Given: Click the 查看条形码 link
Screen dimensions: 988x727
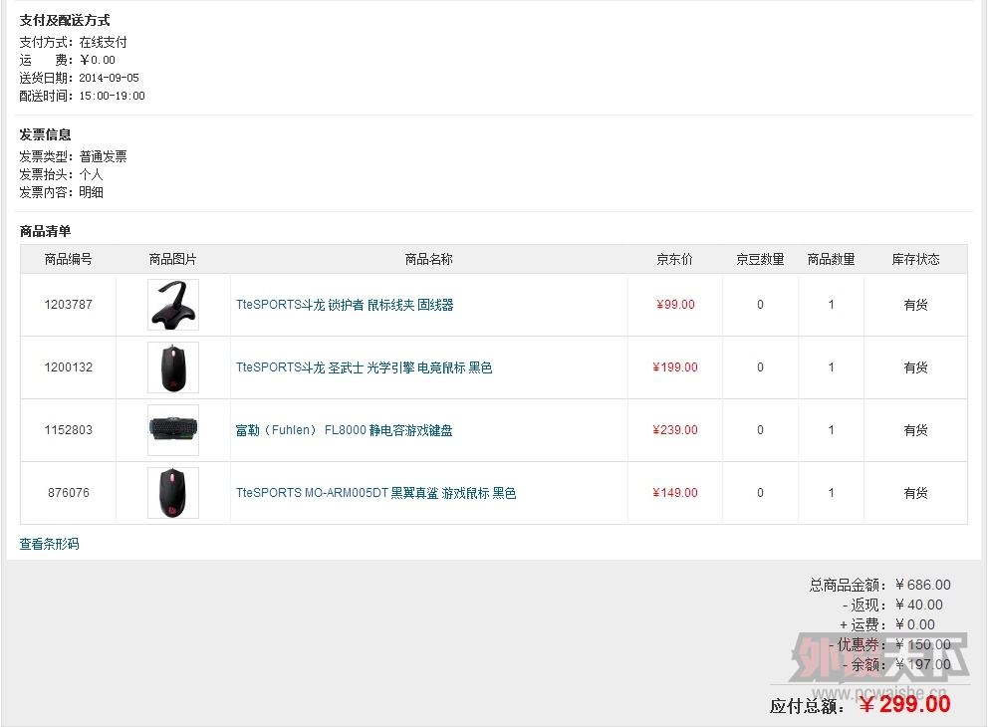Looking at the screenshot, I should [x=49, y=544].
